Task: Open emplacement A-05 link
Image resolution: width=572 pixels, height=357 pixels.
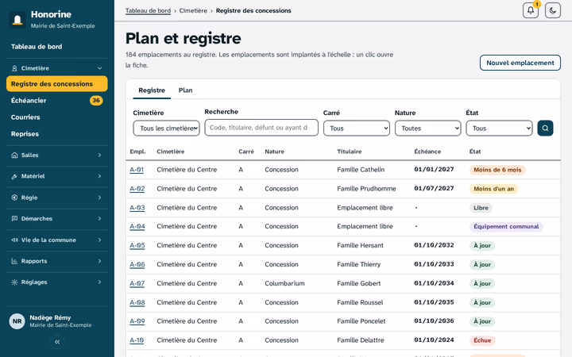Action: [137, 245]
